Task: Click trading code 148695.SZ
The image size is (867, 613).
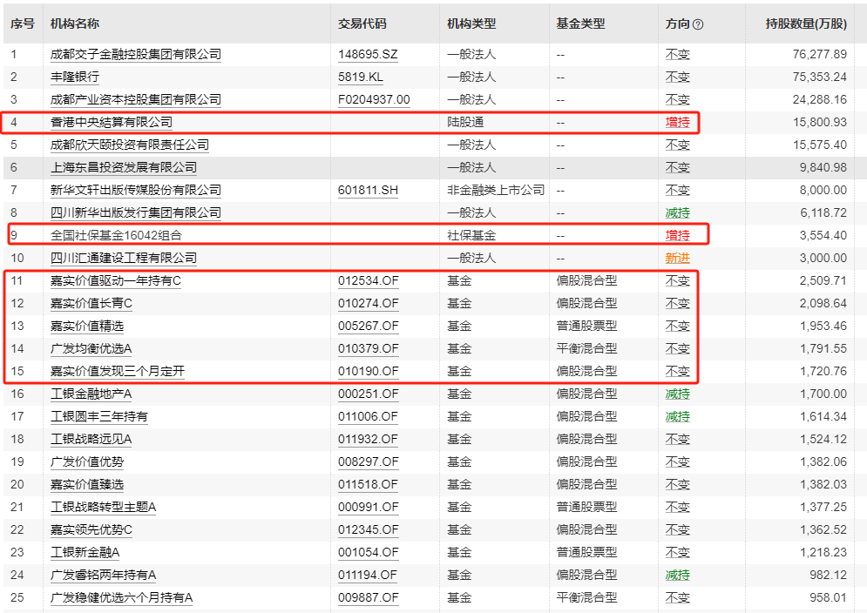Action: pyautogui.click(x=368, y=54)
